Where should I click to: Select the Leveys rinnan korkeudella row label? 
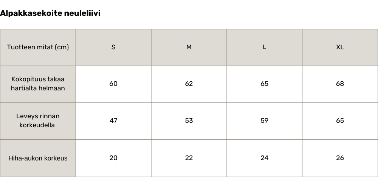(38, 121)
